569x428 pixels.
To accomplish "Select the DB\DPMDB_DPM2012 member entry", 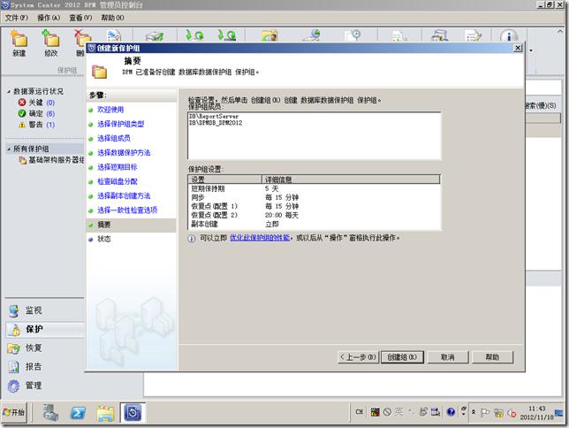I will click(x=216, y=123).
